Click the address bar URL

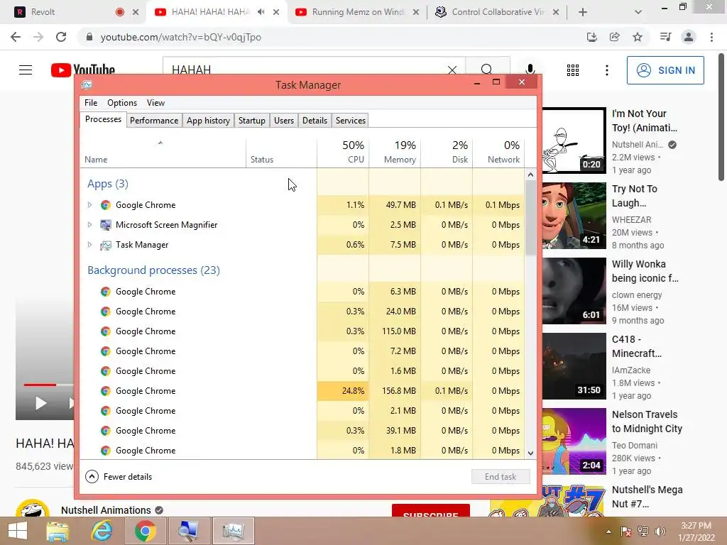pos(181,37)
